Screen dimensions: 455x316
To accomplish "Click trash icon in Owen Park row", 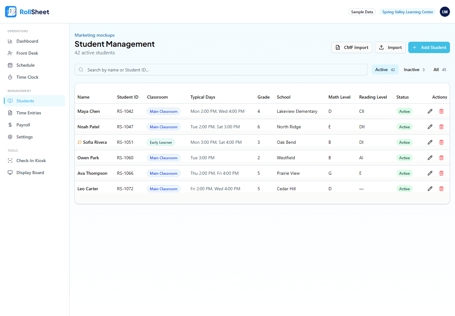I will pyautogui.click(x=441, y=158).
